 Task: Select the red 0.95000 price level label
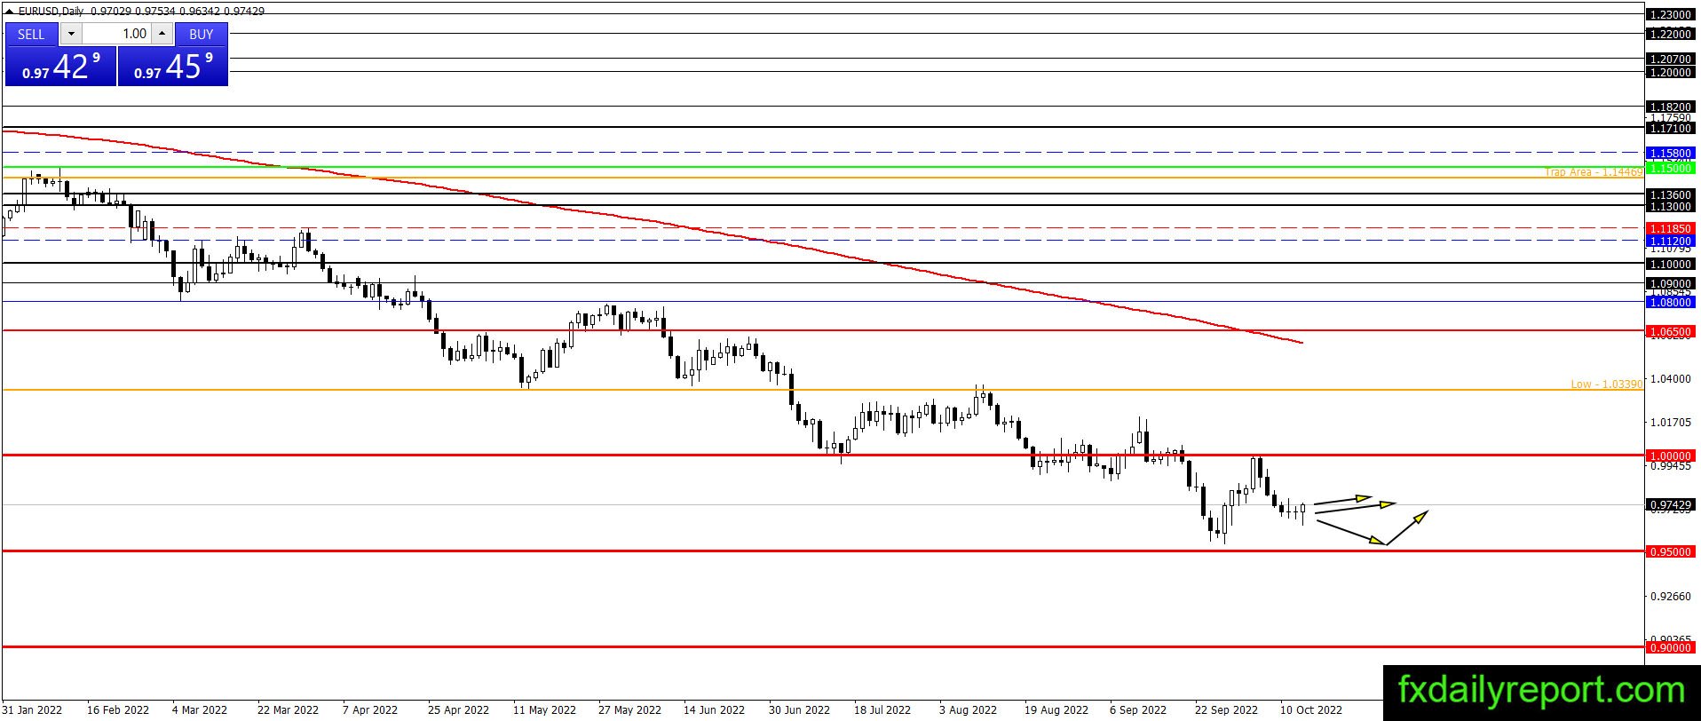1670,551
